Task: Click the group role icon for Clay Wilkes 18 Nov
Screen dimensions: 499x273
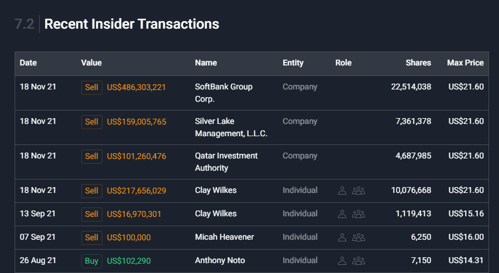Action: [x=359, y=191]
